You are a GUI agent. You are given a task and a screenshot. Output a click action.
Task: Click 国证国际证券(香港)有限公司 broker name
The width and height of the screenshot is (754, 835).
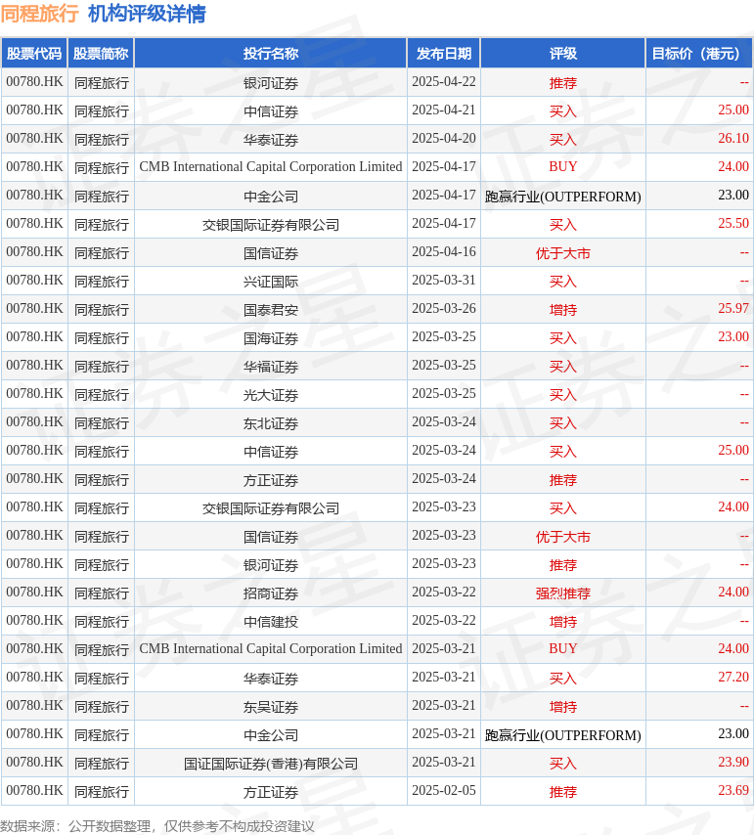point(271,764)
